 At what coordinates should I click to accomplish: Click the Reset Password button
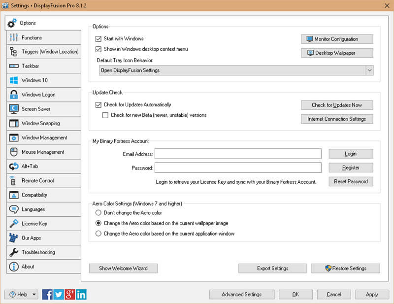point(351,181)
